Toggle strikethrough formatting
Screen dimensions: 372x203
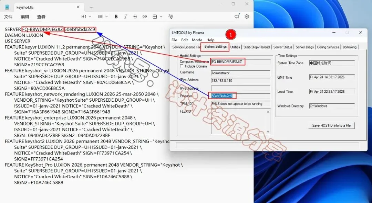[135, 16]
